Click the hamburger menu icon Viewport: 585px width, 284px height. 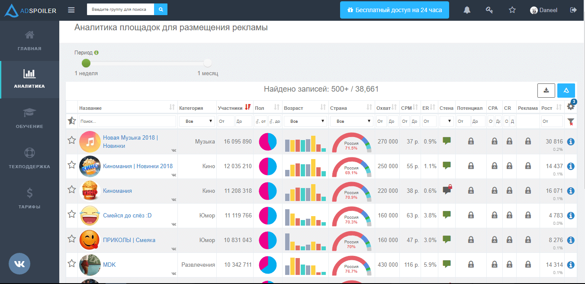tap(71, 10)
